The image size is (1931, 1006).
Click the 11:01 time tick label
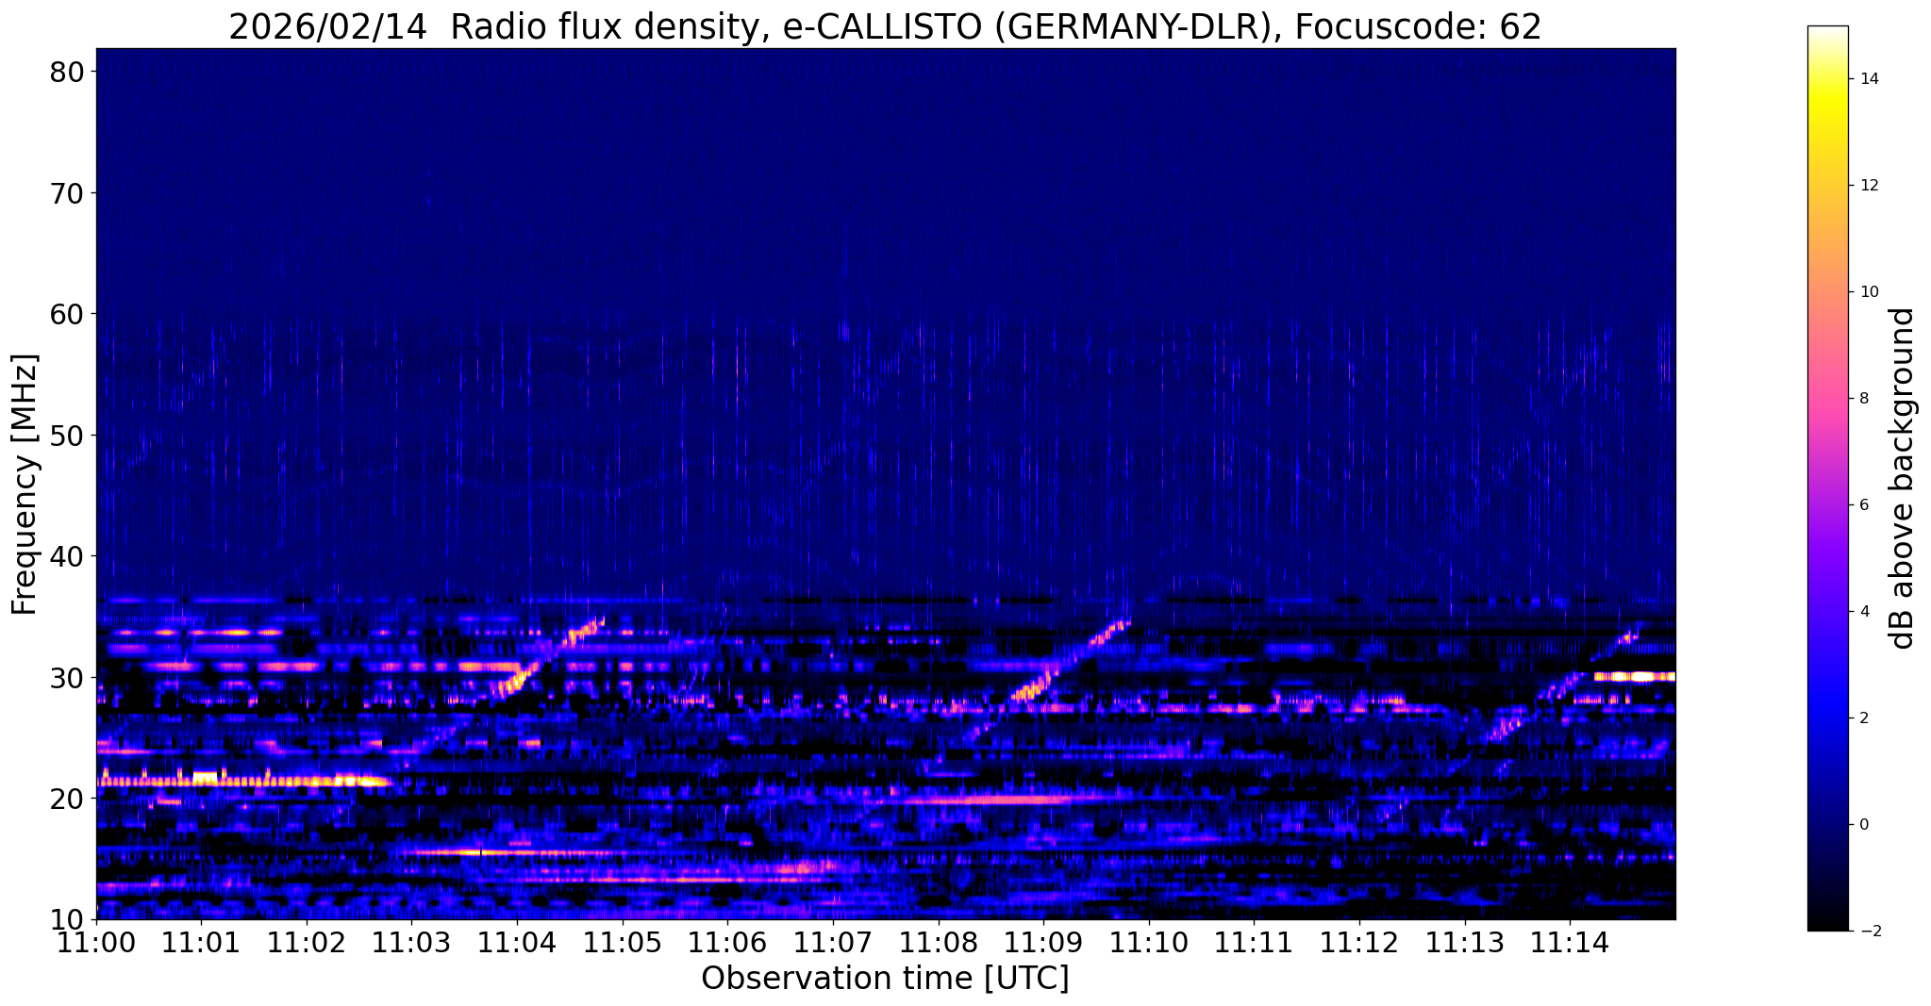click(201, 942)
